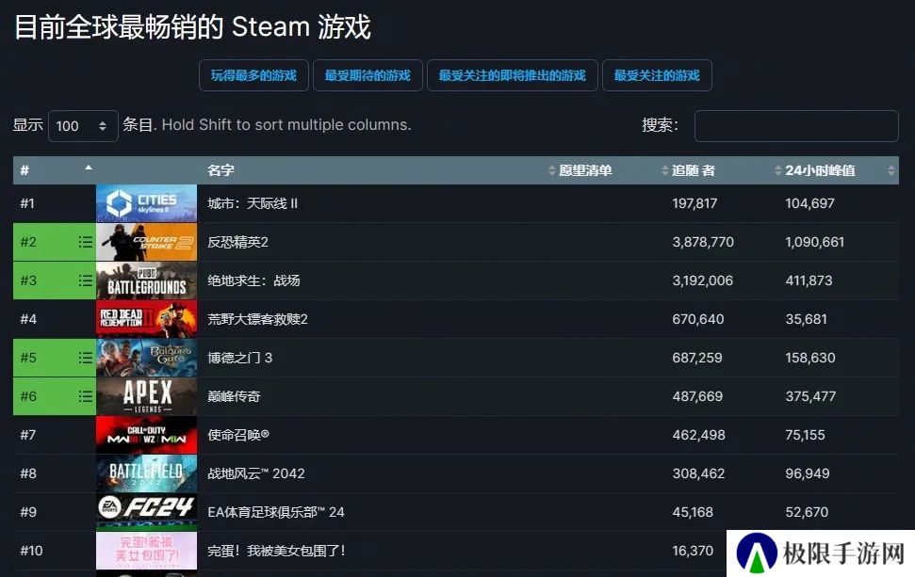This screenshot has height=577, width=915.
Task: Click the list icon in the 博德之门 3 row
Action: tap(85, 358)
